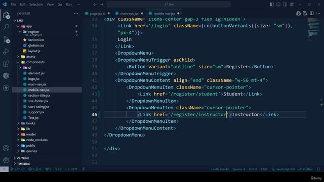Viewport: 324px width, 182px height.
Task: Expand the lib folder
Action: pyautogui.click(x=18, y=129)
